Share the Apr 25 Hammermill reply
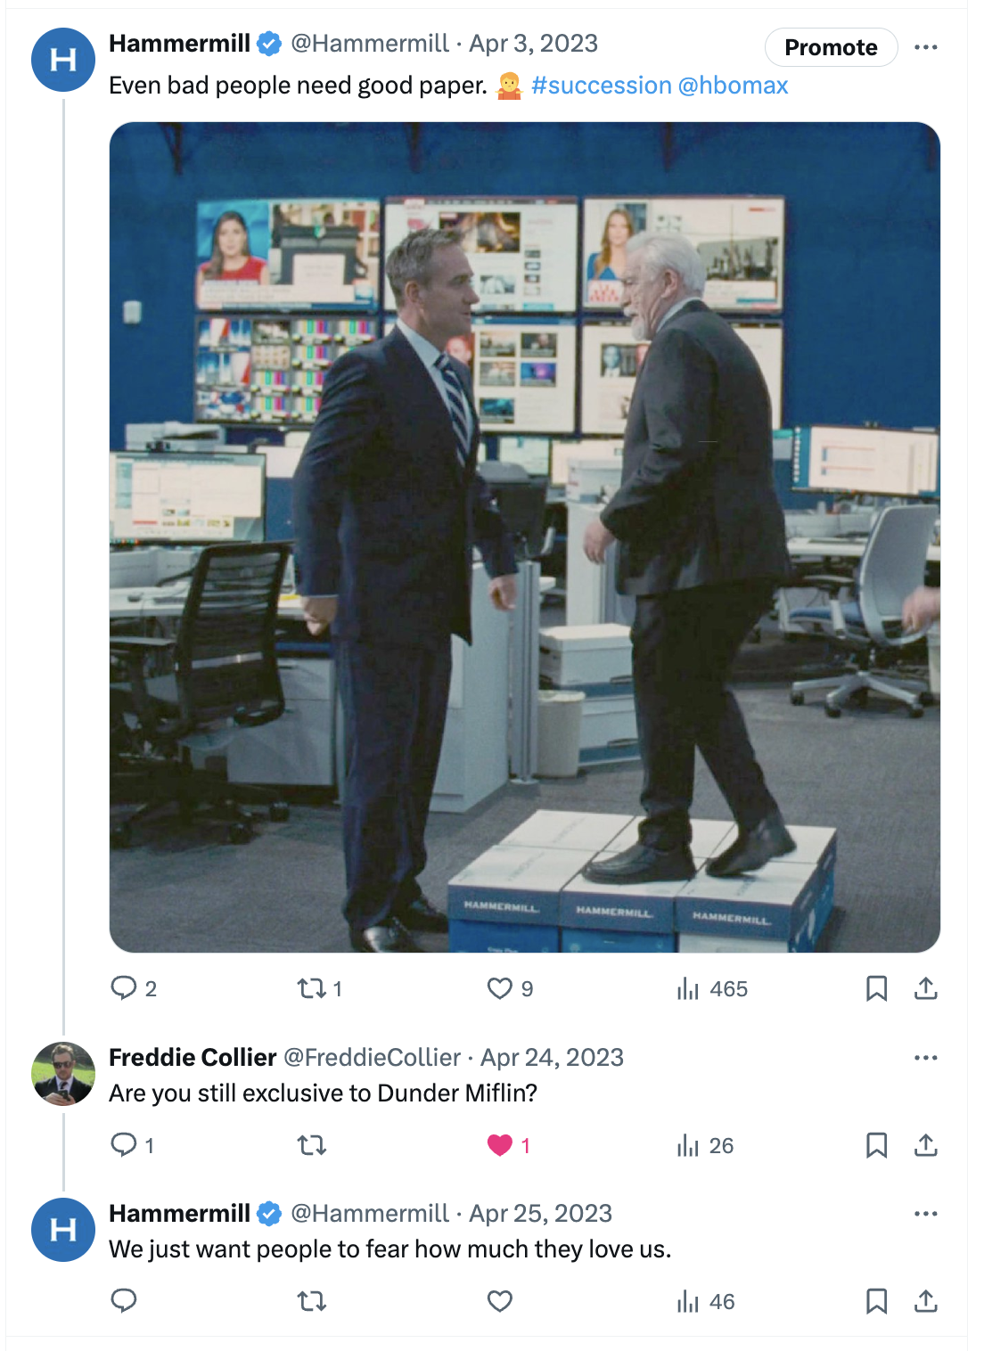Screen dimensions: 984x1351 [926, 1301]
